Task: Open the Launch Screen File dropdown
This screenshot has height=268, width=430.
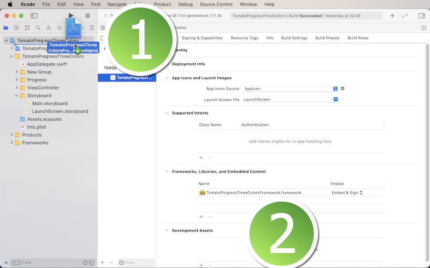Action: pos(290,99)
